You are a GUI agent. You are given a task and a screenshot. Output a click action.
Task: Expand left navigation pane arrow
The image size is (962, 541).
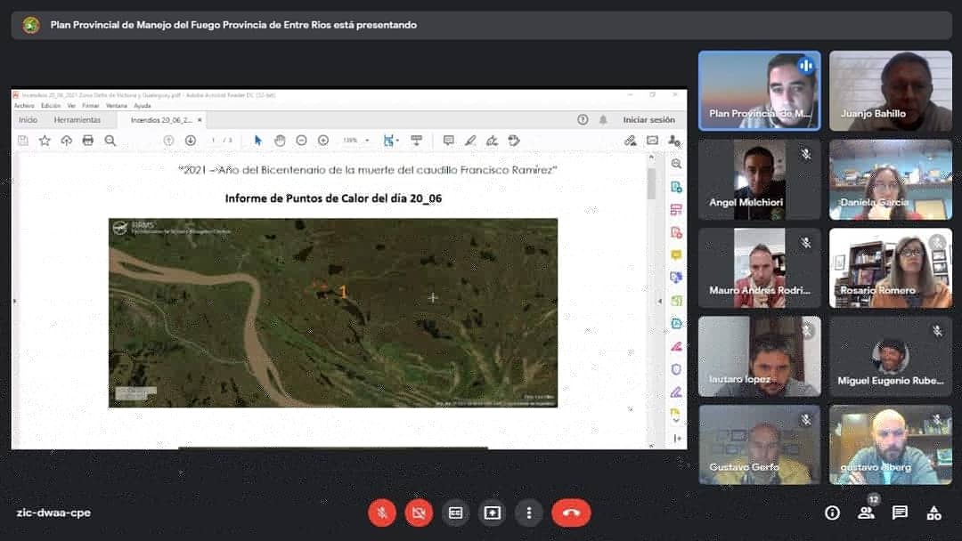pyautogui.click(x=15, y=301)
